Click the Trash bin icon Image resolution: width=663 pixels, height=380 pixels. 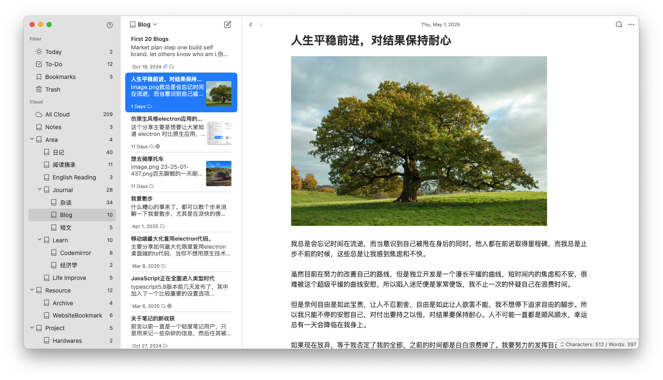[39, 89]
